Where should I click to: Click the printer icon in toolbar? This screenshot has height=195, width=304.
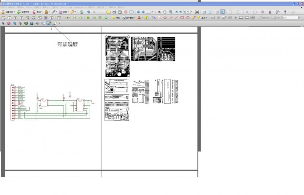pos(114,12)
